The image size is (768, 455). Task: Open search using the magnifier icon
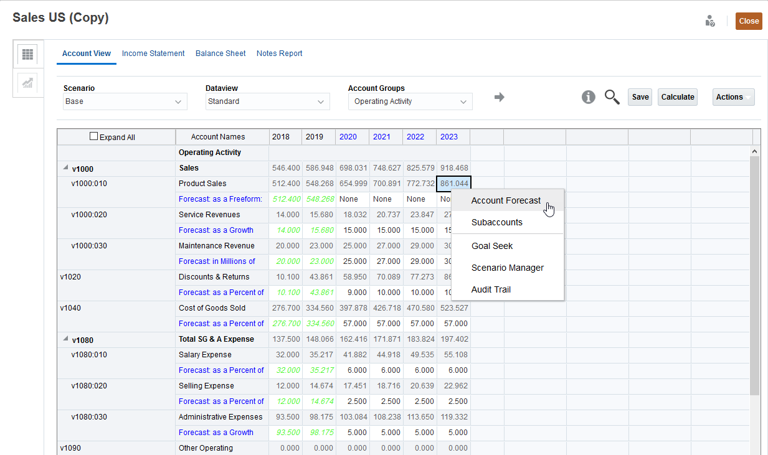point(612,97)
